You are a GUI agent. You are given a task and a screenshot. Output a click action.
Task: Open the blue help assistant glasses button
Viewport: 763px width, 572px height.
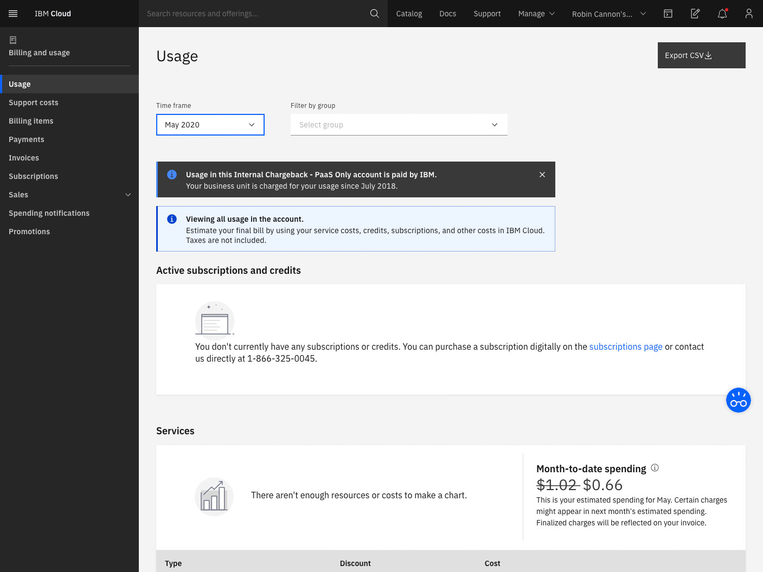(738, 400)
